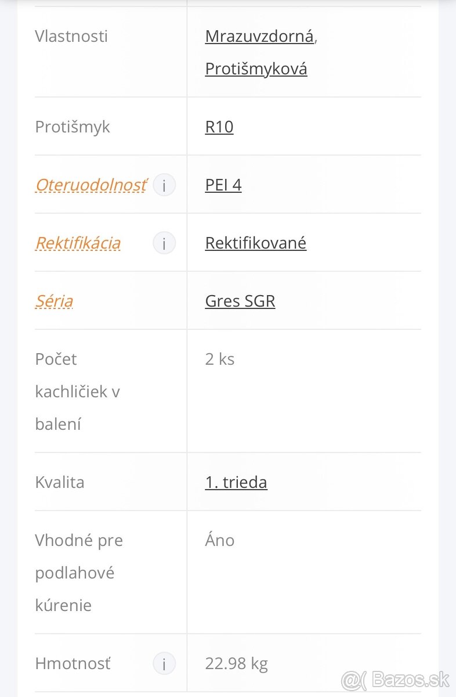Viewport: 456px width, 697px height.
Task: Click the orange Oteruodolnosť attribute label
Action: tap(91, 185)
